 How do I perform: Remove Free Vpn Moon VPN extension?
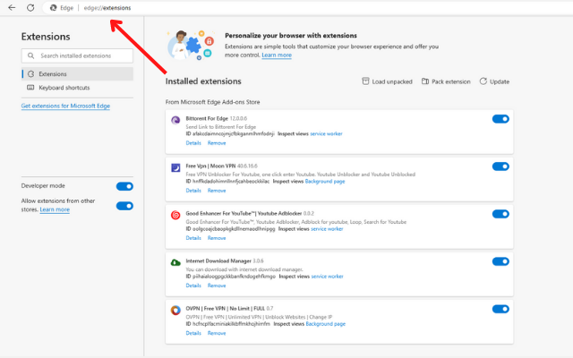pos(217,191)
